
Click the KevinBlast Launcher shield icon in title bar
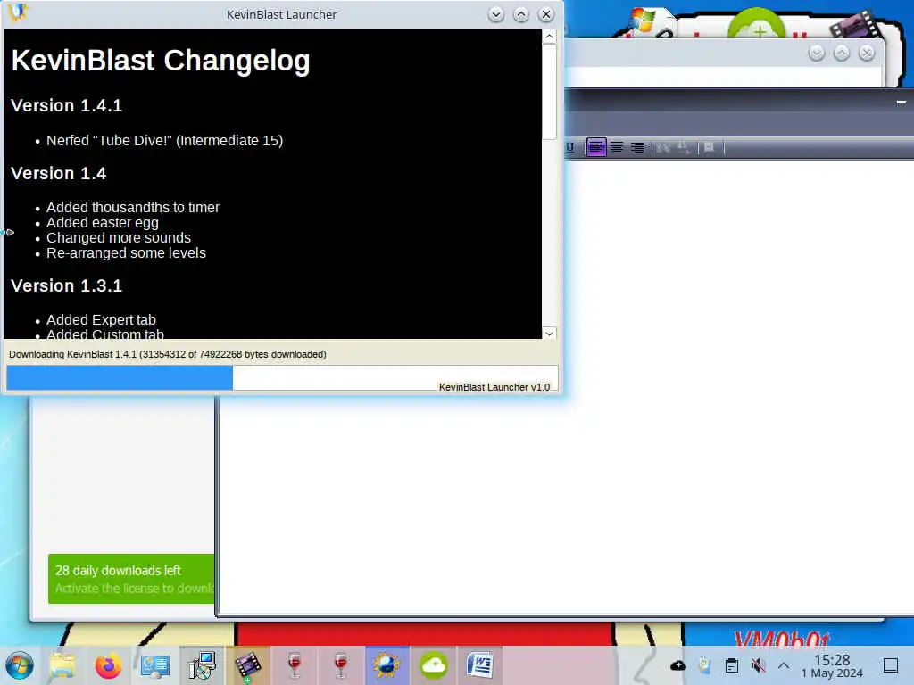[x=18, y=12]
